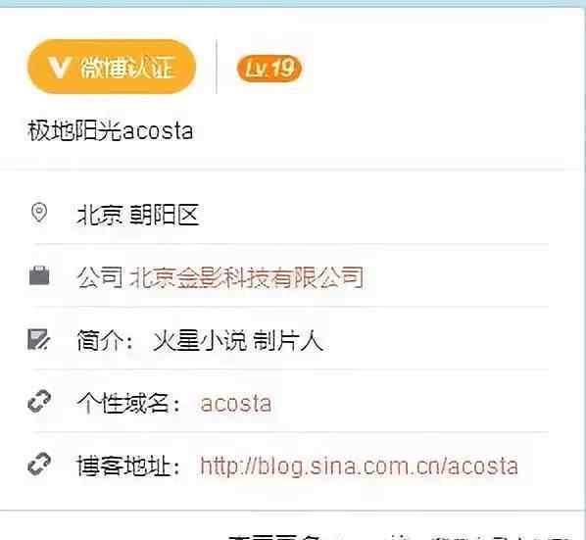
Task: Click the 简介 label text
Action: click(99, 341)
